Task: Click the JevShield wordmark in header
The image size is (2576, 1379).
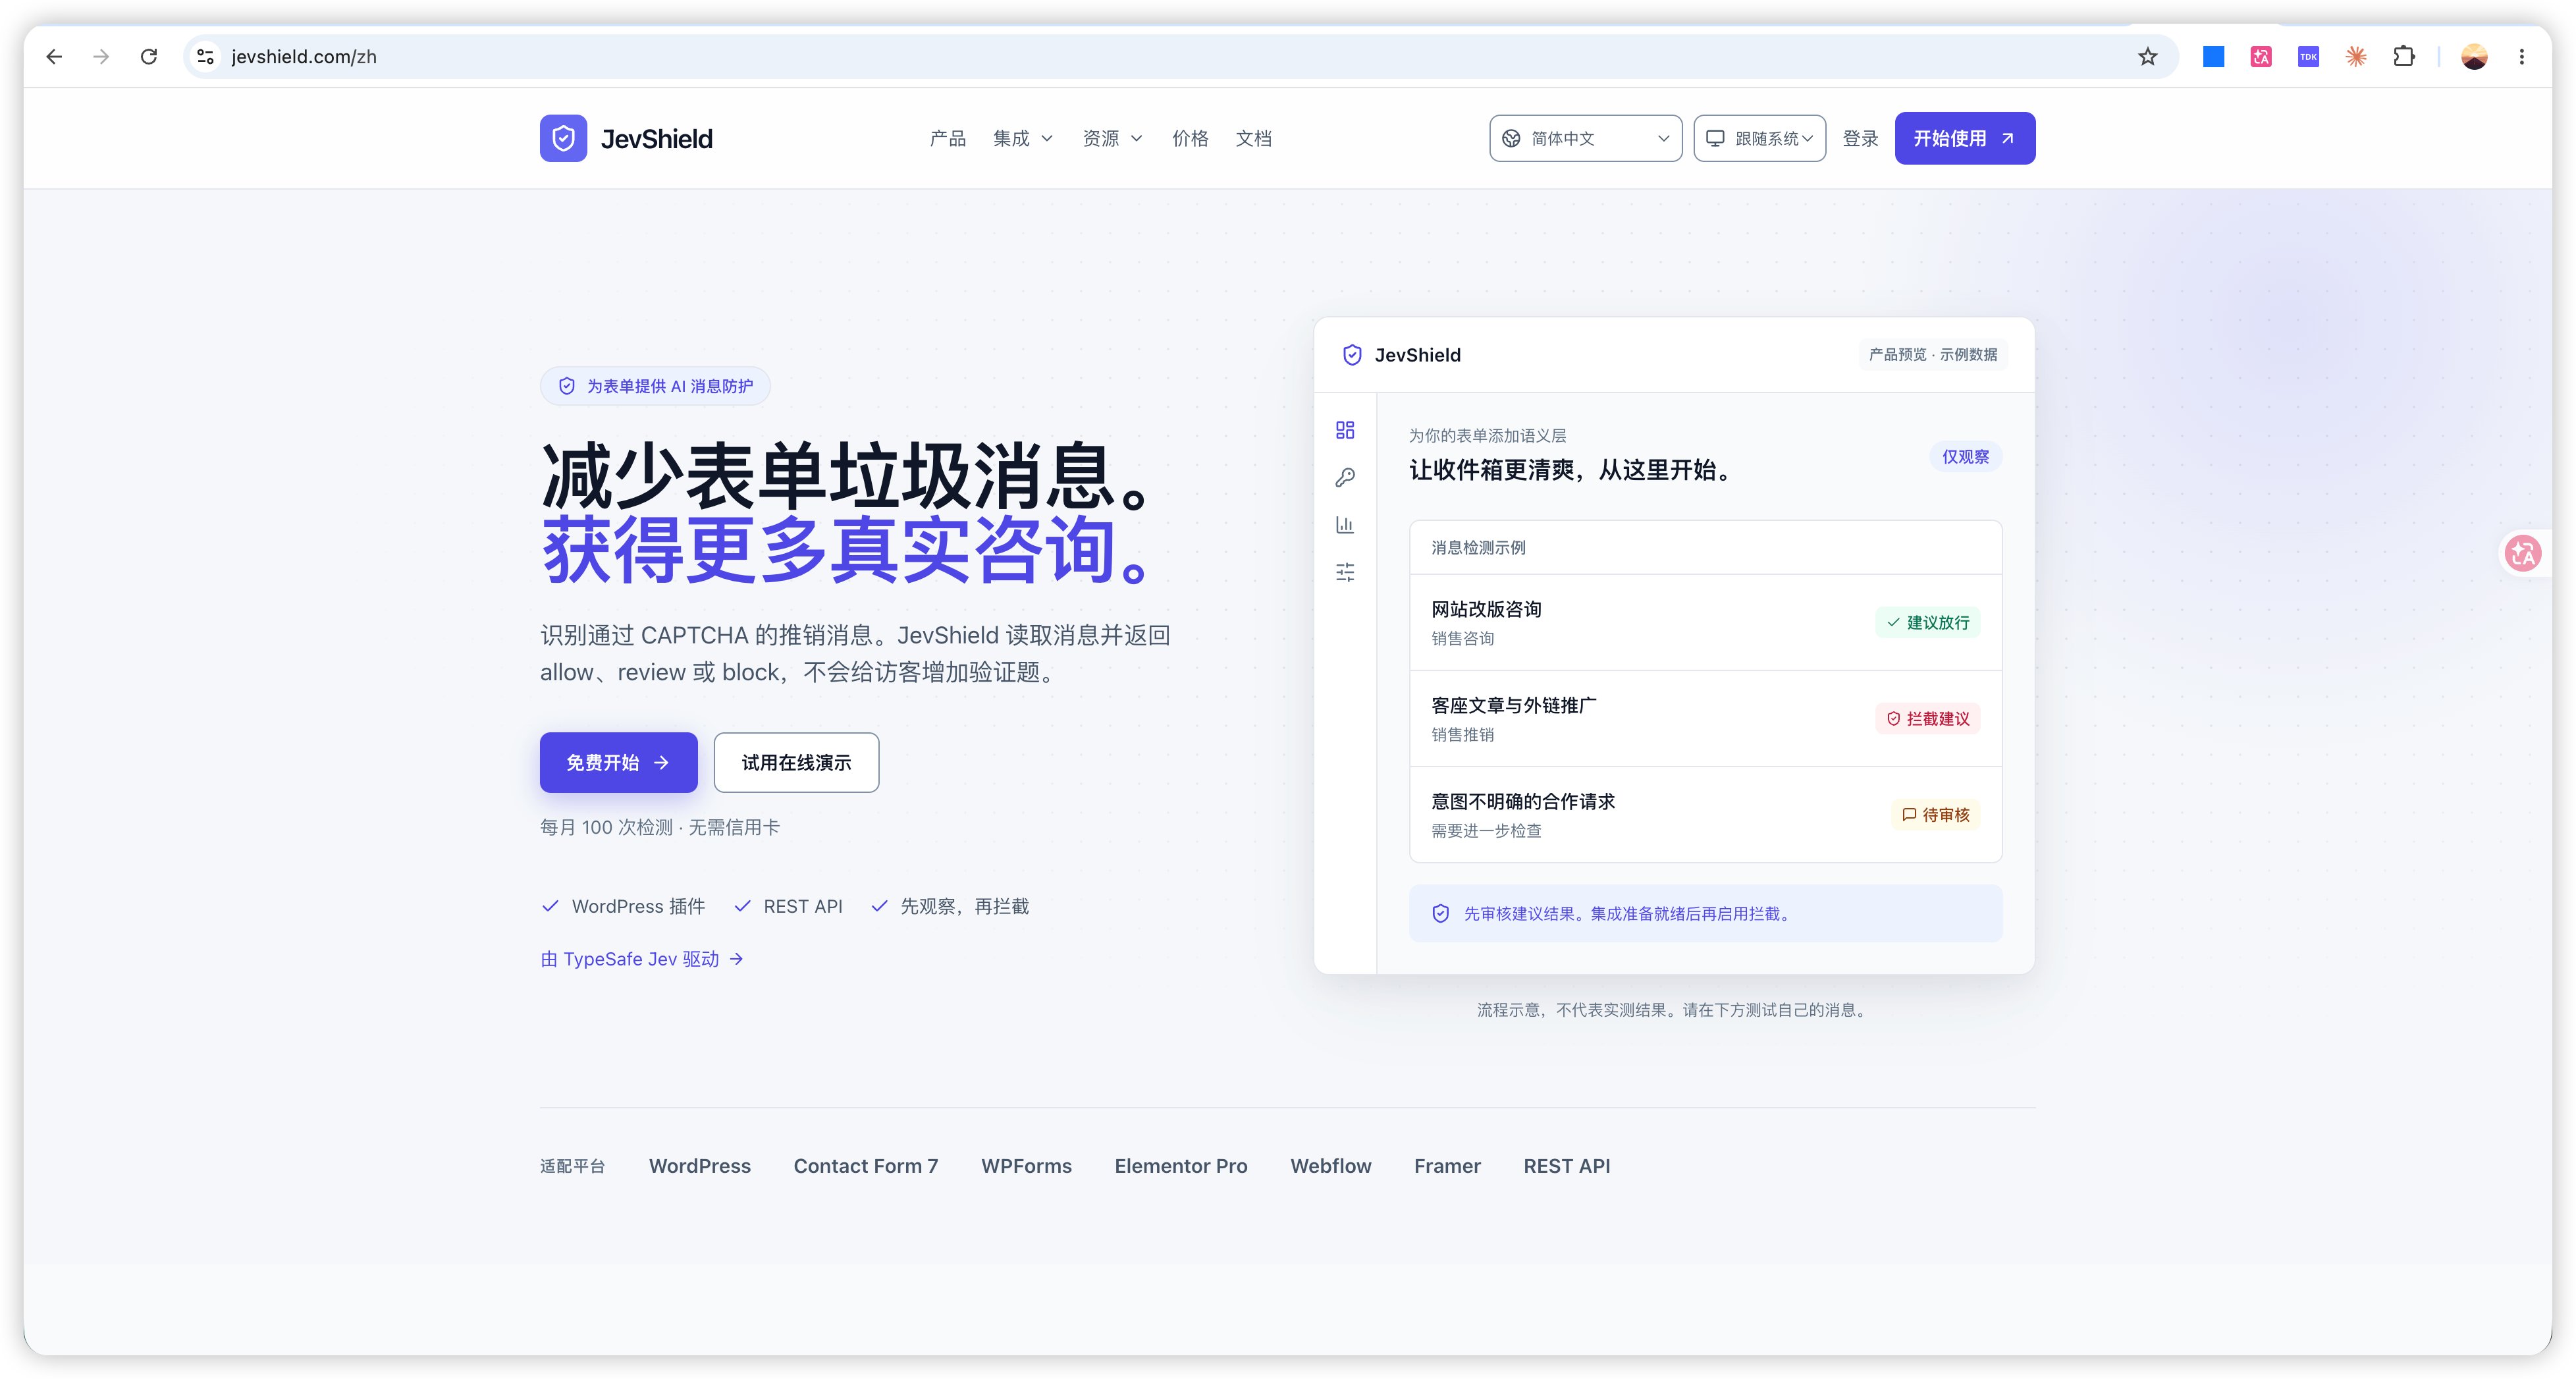Action: (x=657, y=139)
